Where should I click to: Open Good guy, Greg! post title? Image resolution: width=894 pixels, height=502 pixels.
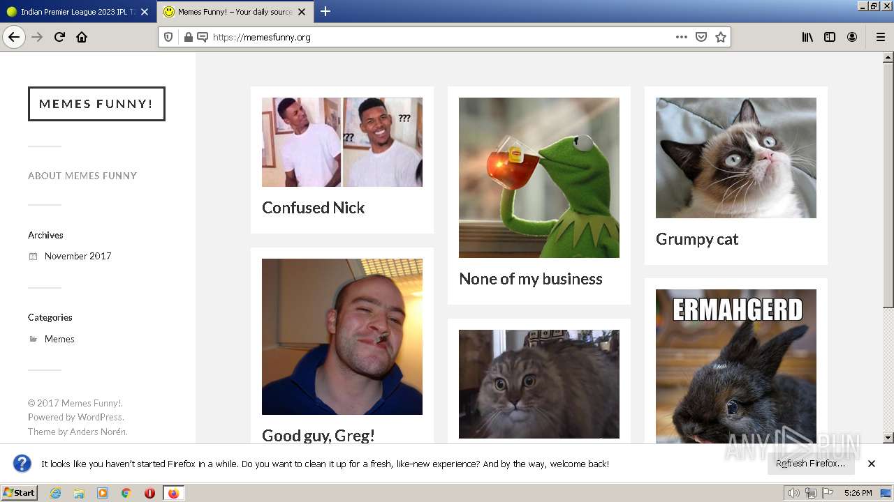(x=318, y=435)
